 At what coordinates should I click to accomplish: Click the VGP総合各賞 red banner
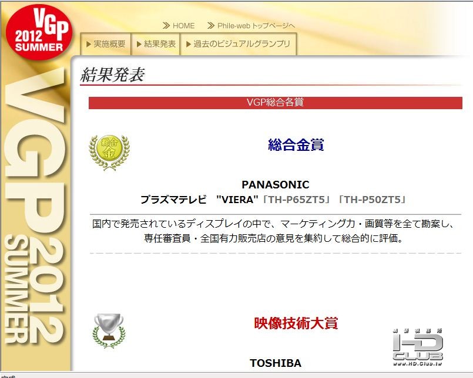(x=276, y=103)
